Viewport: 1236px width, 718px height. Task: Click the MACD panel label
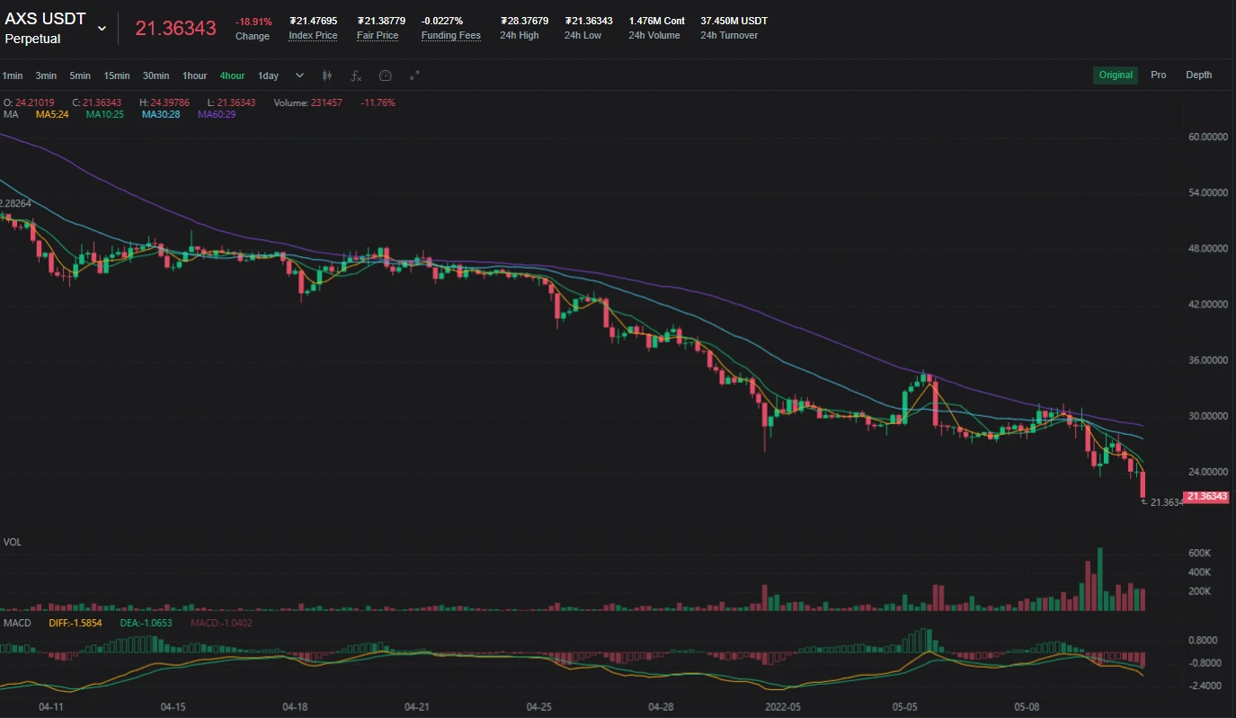(x=17, y=623)
